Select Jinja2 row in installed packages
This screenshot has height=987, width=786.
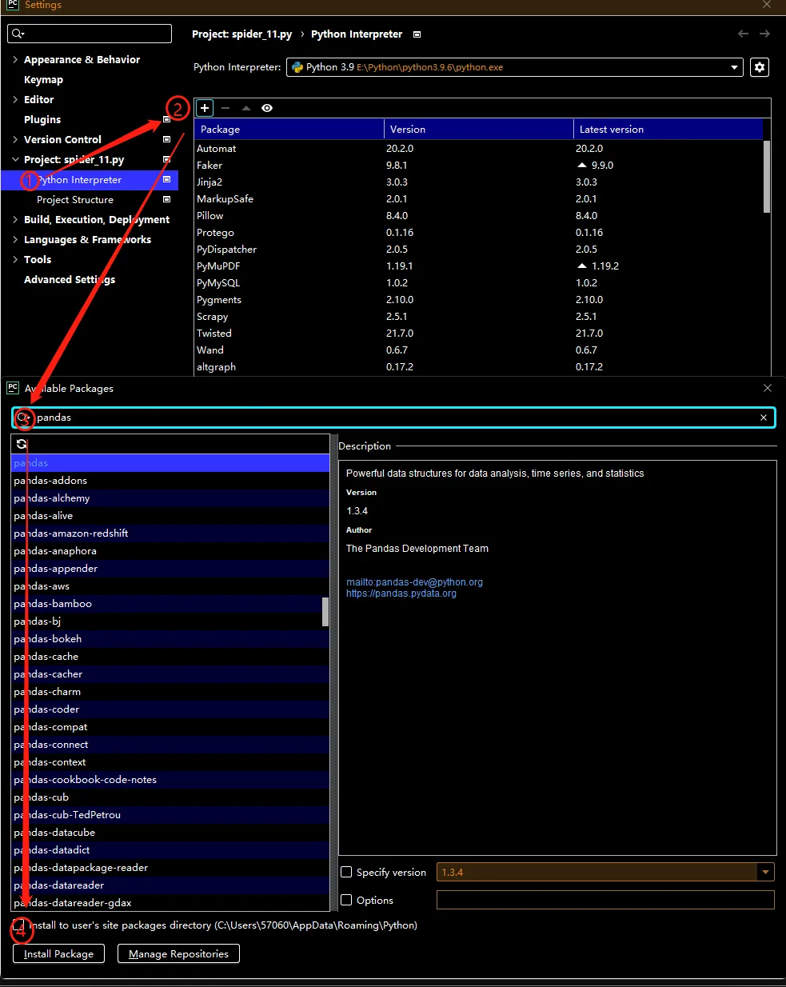point(479,182)
